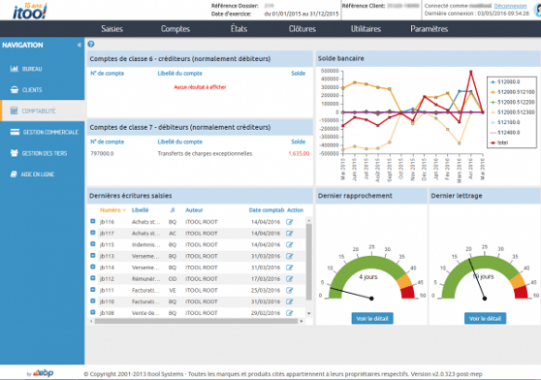Image resolution: width=541 pixels, height=380 pixels.
Task: Toggle the 512000.512100 legend series
Action: [x=512, y=92]
